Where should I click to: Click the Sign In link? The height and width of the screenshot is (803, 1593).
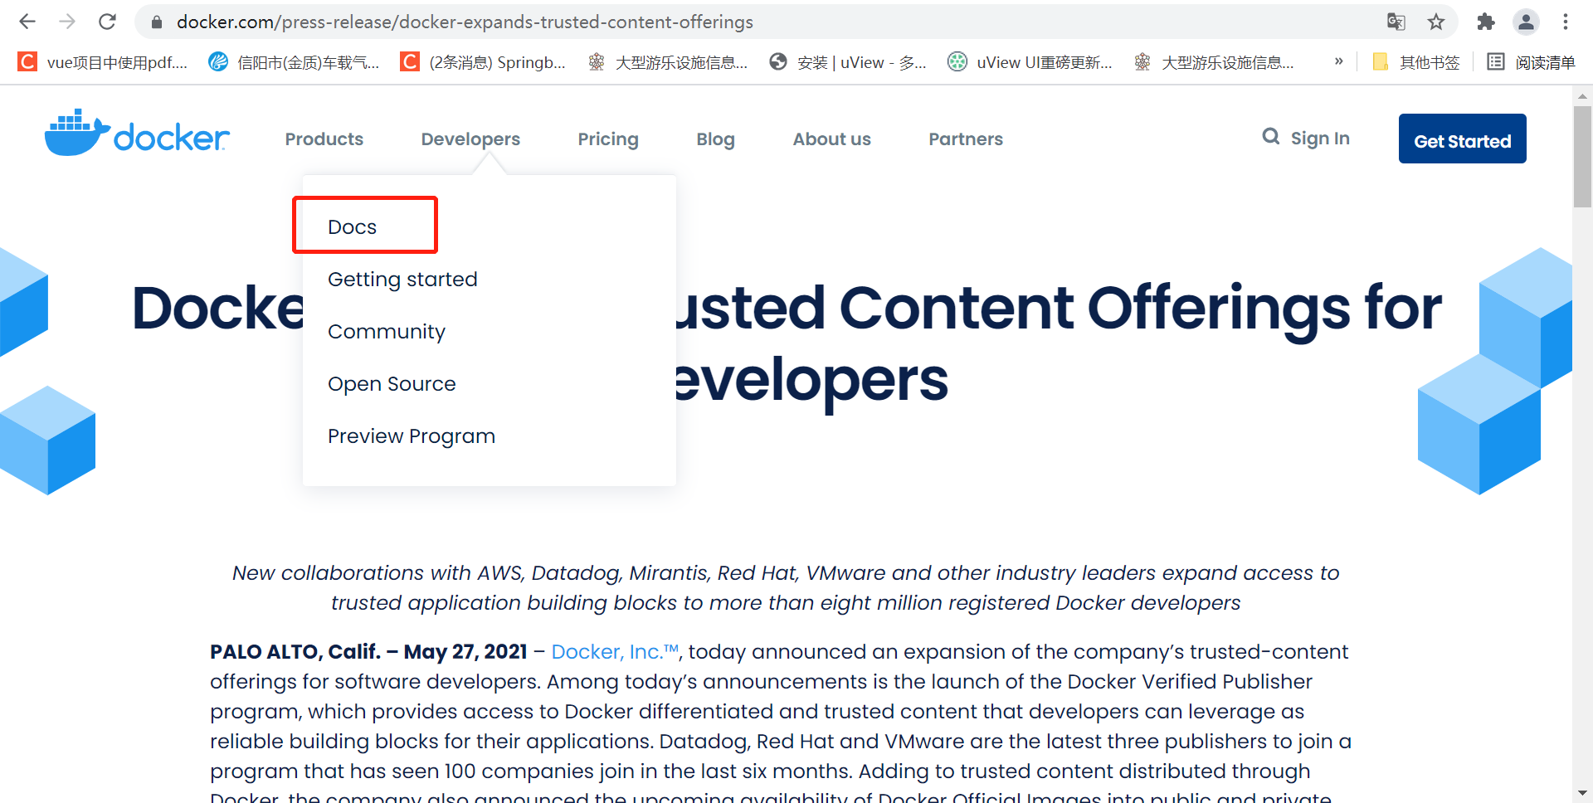click(1320, 139)
